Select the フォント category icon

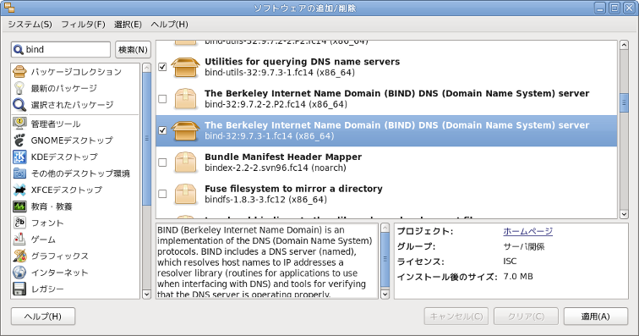pos(19,223)
